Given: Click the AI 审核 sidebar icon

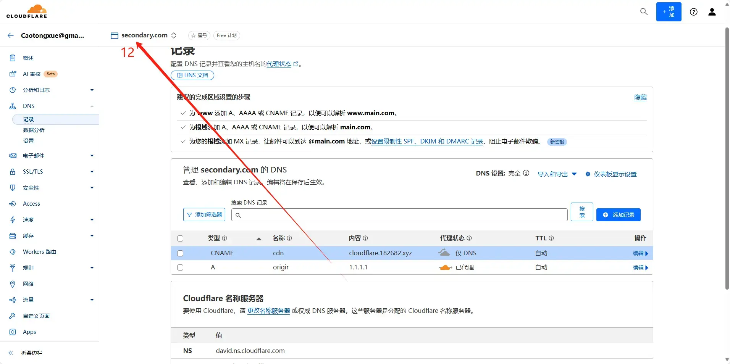Looking at the screenshot, I should click(13, 74).
